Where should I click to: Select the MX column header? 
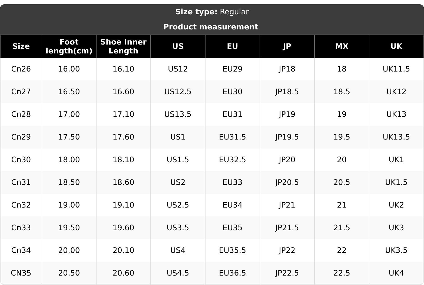coord(342,46)
